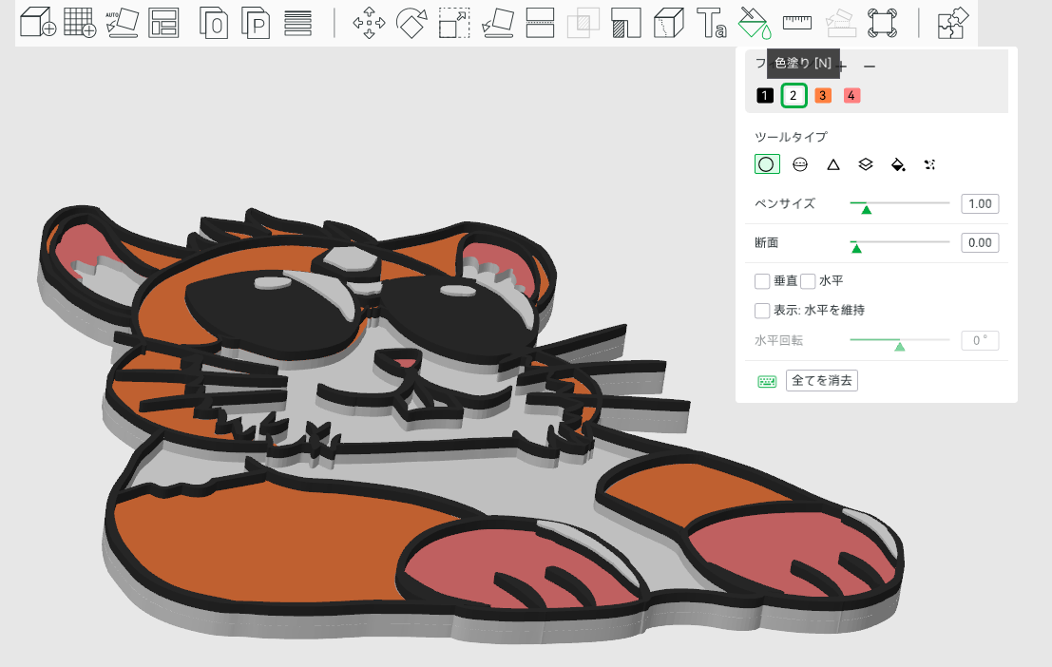Select the sphere brush tool type
Screen dimensions: 1052x667
coord(800,164)
